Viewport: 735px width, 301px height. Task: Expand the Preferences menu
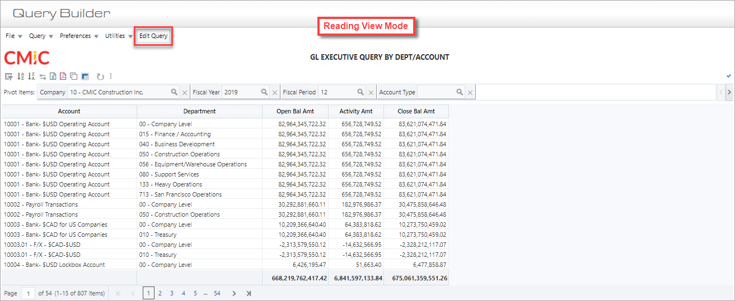point(79,36)
